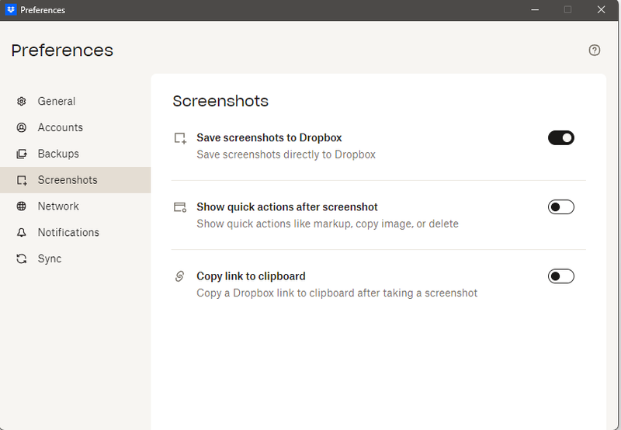
Task: Click the Sync arrows icon
Action: pyautogui.click(x=22, y=259)
